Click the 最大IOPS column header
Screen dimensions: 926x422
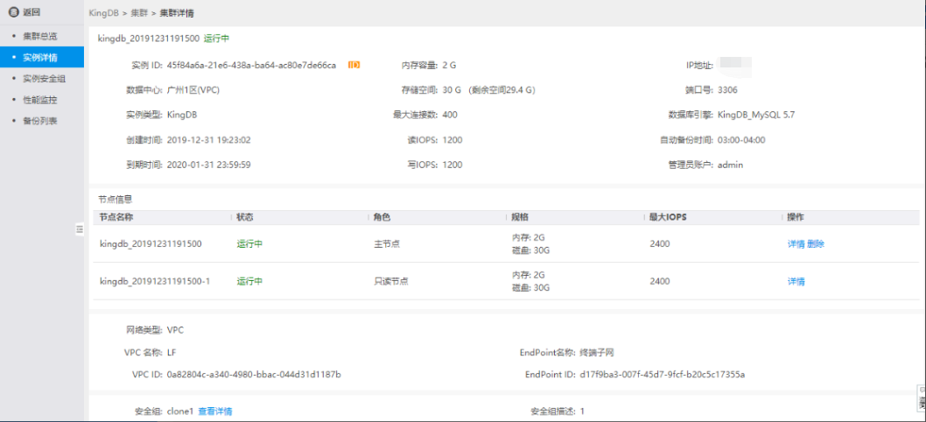(667, 217)
